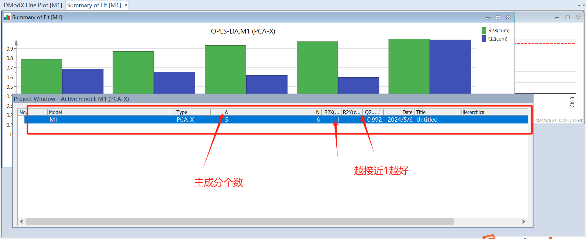Open the tab list dropdown arrow
The width and height of the screenshot is (586, 239).
[579, 5]
